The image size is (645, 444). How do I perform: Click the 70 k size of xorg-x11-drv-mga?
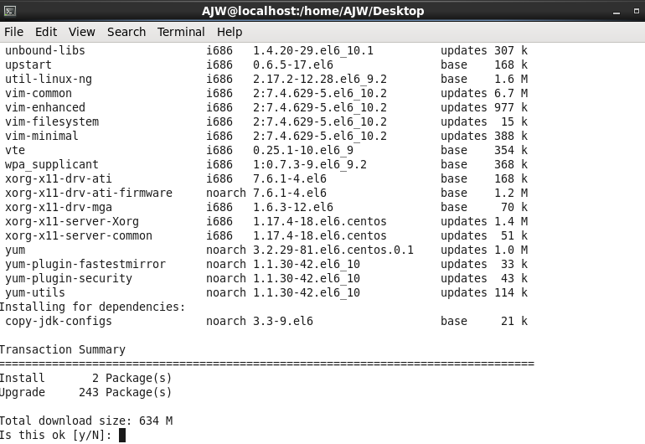point(514,208)
